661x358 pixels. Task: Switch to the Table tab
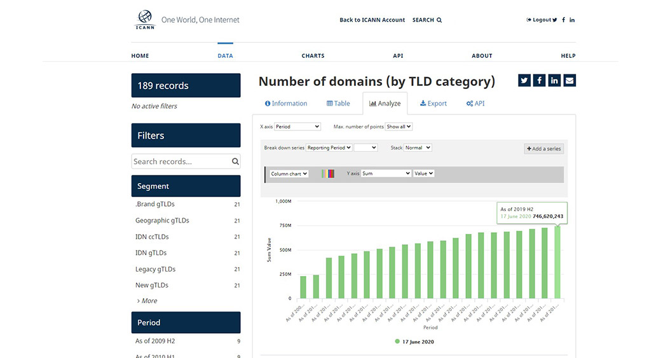[338, 104]
